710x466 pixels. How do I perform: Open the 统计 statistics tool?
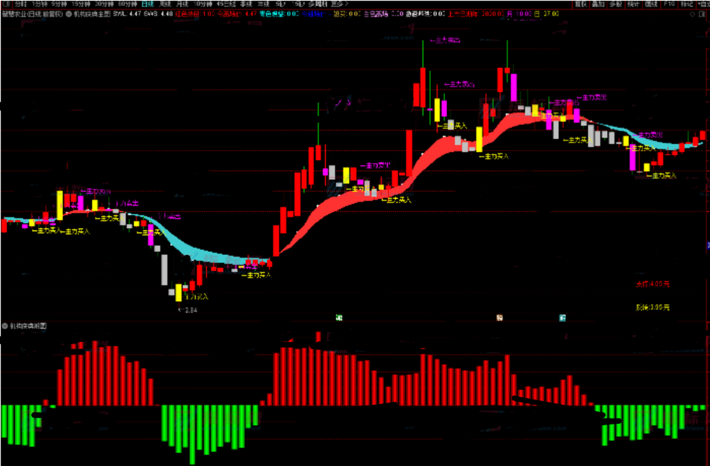[633, 4]
